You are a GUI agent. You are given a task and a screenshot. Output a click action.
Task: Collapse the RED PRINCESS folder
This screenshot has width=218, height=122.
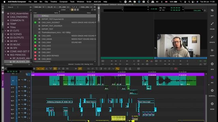tap(5, 55)
